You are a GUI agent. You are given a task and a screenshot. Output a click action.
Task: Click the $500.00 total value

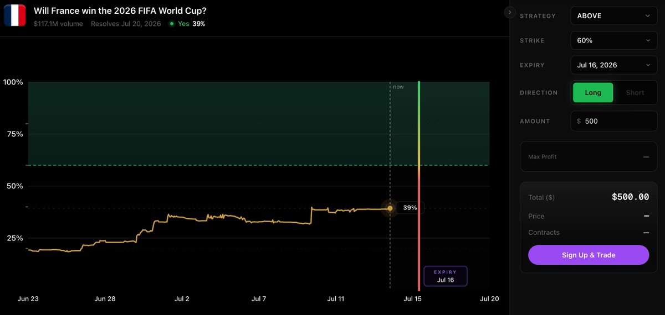(x=630, y=197)
